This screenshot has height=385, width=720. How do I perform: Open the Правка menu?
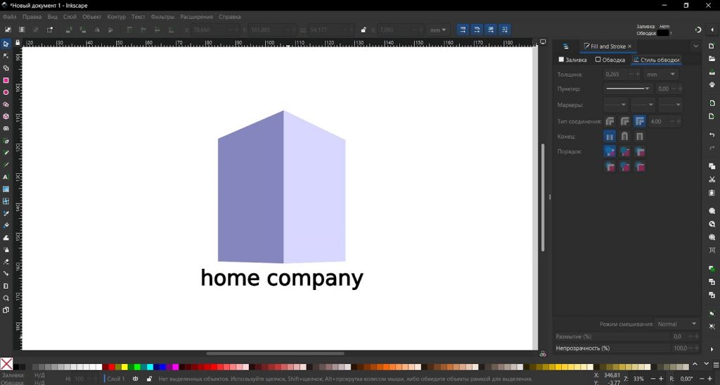pos(32,16)
